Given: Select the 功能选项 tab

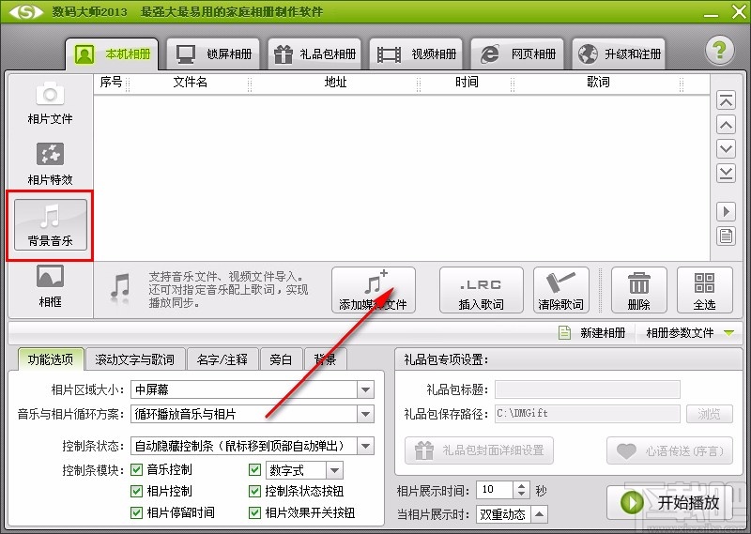Looking at the screenshot, I should tap(51, 359).
